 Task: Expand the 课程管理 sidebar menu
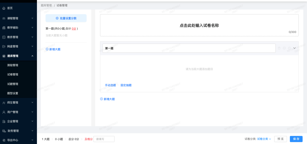pyautogui.click(x=32, y=18)
